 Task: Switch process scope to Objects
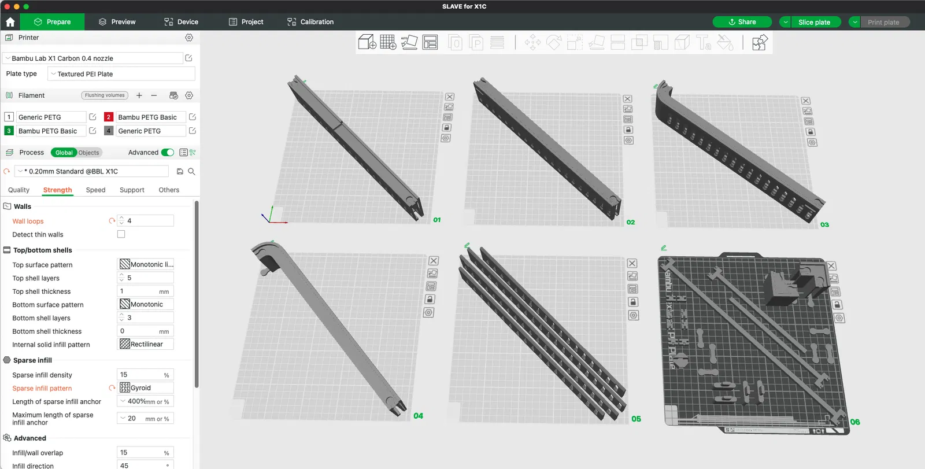tap(89, 153)
